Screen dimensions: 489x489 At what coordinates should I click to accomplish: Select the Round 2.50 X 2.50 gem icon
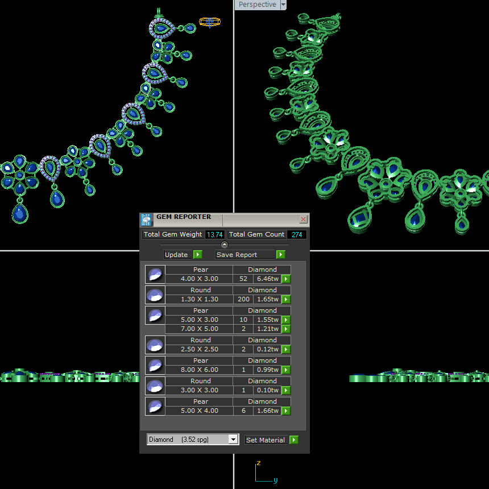point(155,345)
